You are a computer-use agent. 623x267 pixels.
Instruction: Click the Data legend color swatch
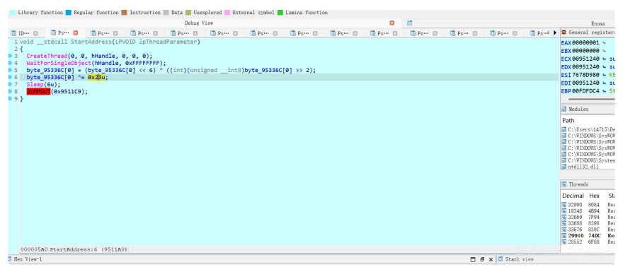(x=166, y=13)
